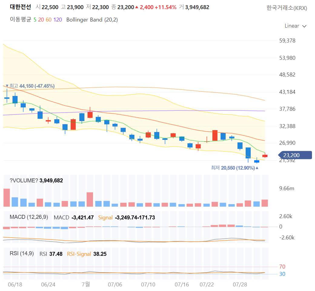Click the RSI-Signal 38.25 label
The height and width of the screenshot is (291, 315).
(87, 254)
